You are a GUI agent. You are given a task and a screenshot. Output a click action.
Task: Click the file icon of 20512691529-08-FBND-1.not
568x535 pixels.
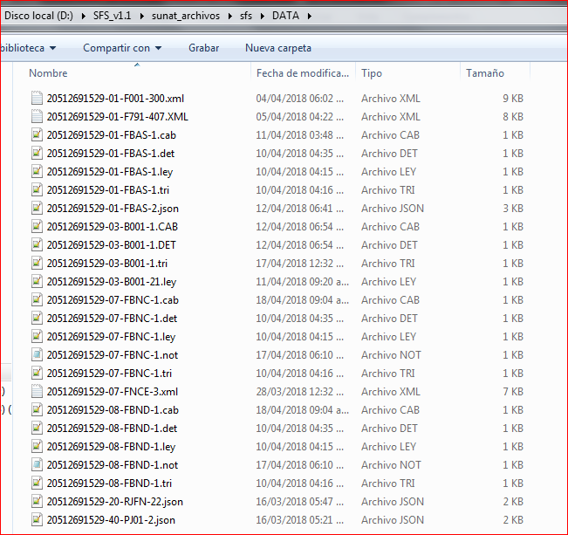coord(37,465)
